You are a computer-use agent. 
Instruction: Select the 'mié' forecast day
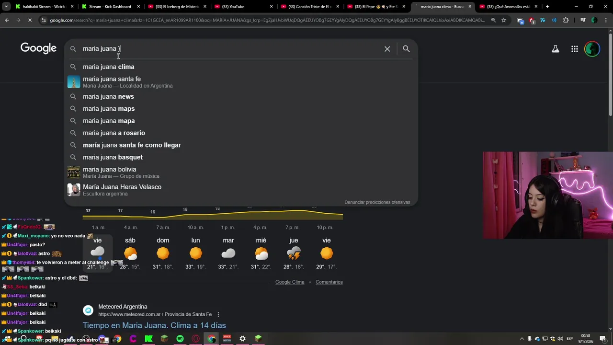click(261, 253)
